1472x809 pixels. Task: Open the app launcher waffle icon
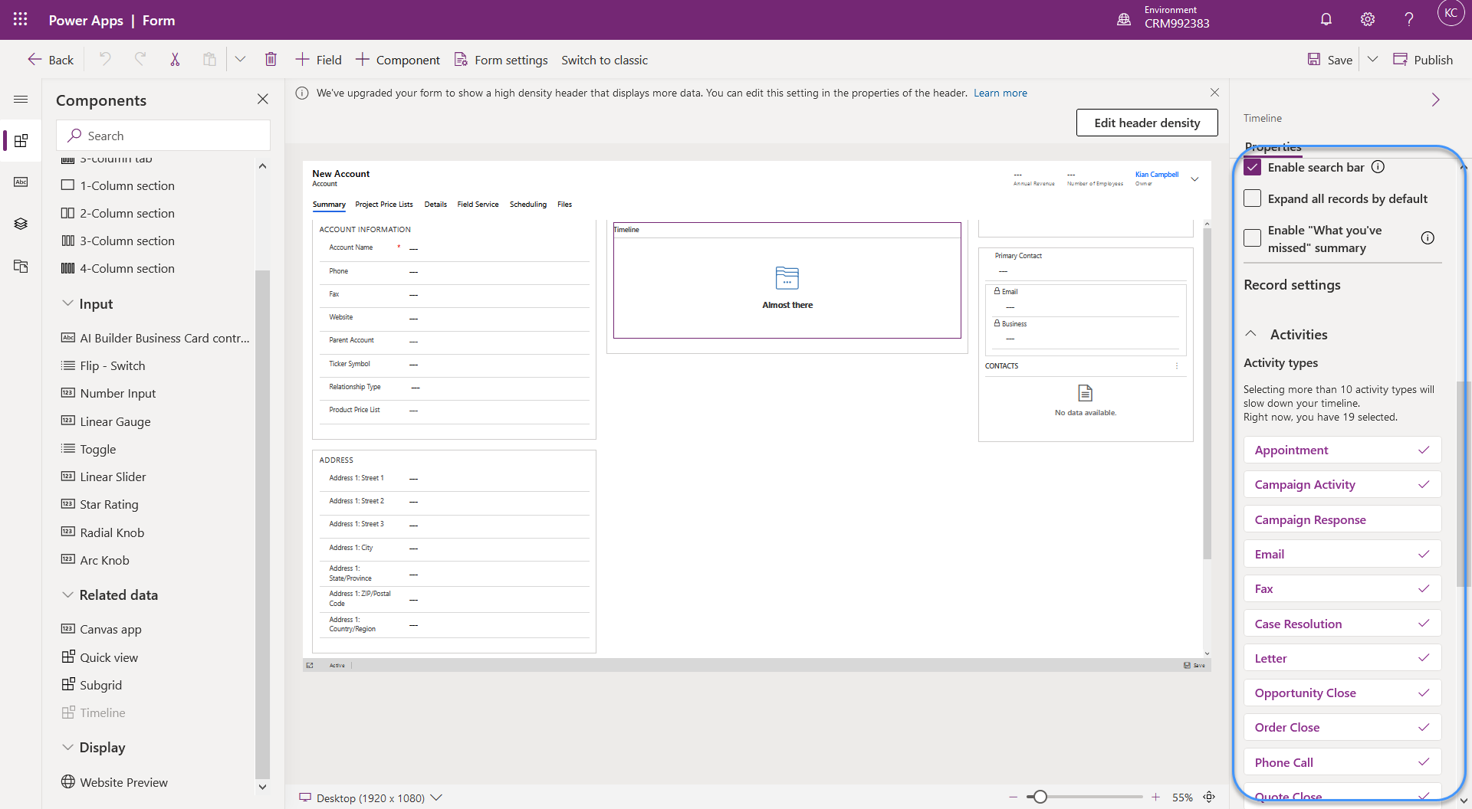(21, 20)
